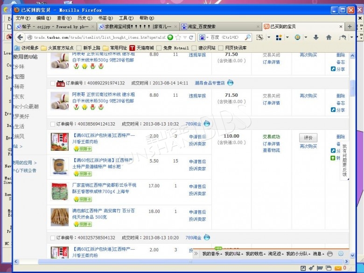
Task: Open the 历史 menu
Action: click(85, 18)
